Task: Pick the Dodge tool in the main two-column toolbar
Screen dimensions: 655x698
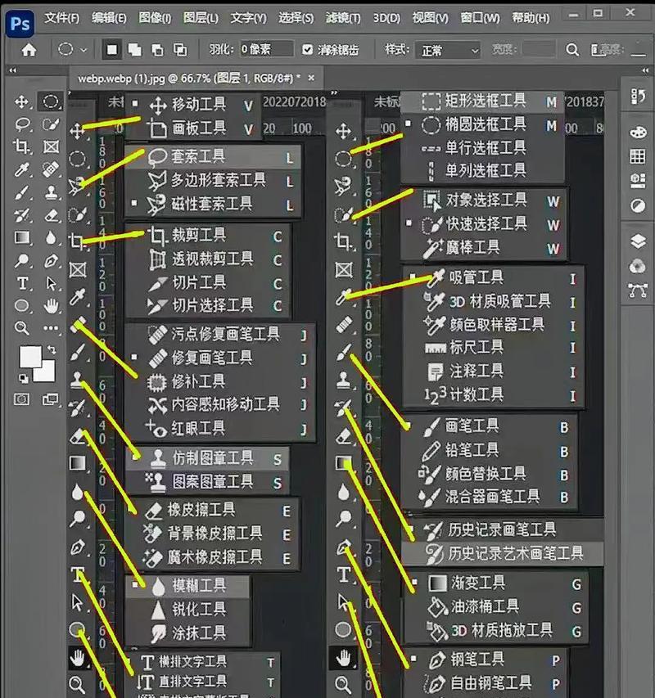Action: click(21, 260)
